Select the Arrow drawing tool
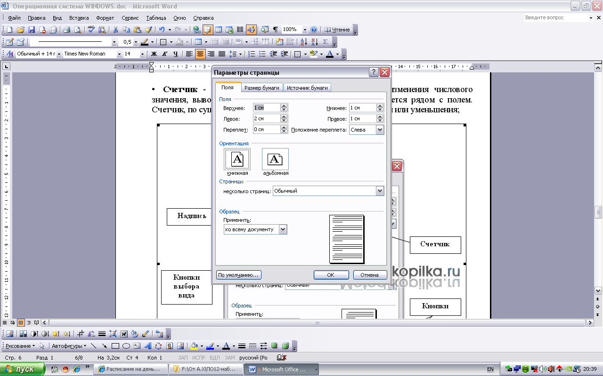The height and width of the screenshot is (376, 603). pos(104,346)
